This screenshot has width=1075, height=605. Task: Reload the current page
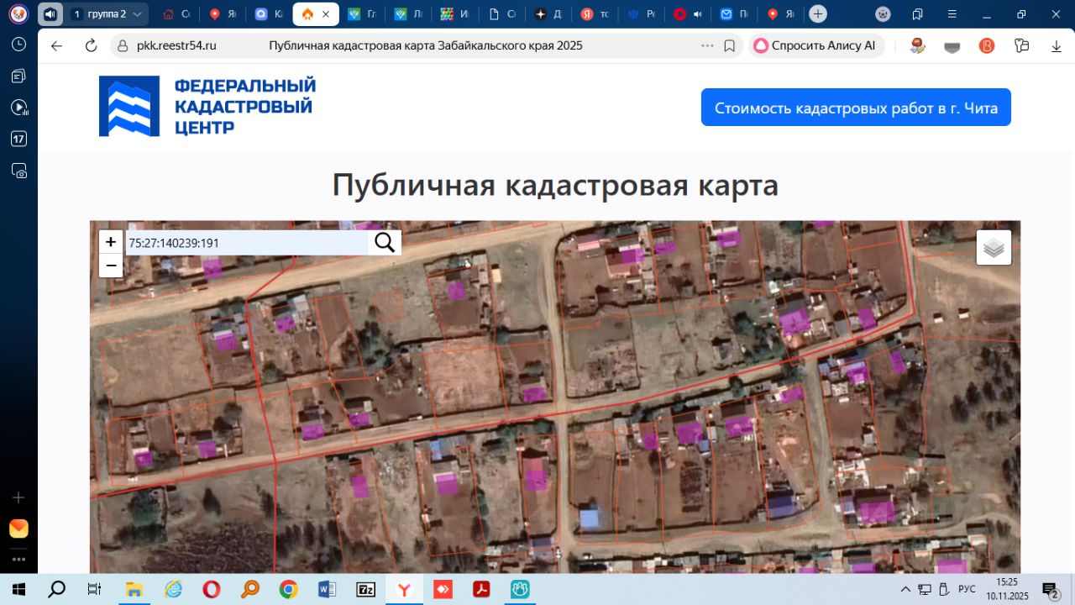click(x=91, y=45)
